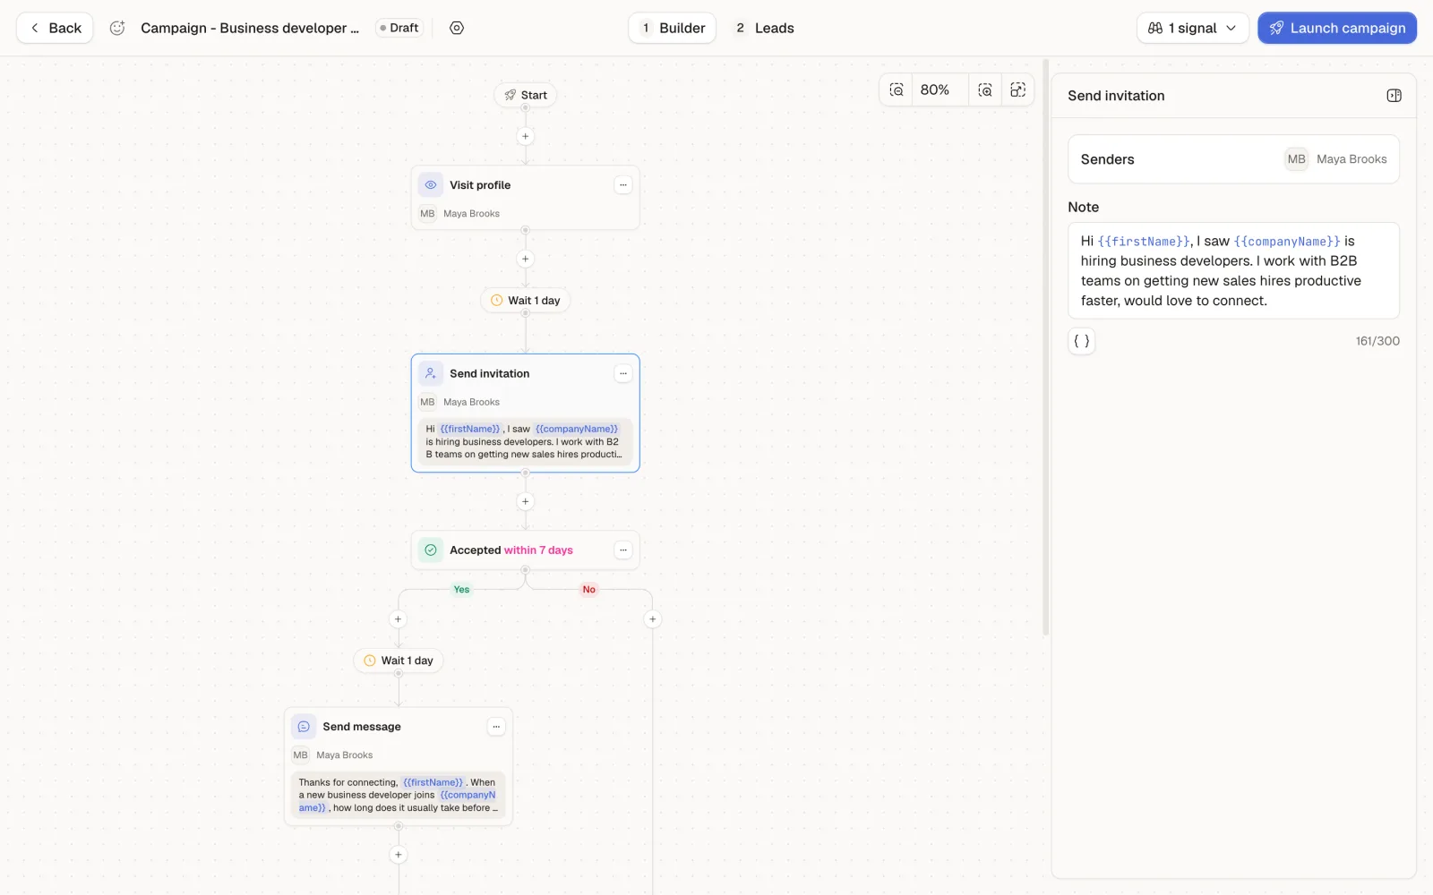Screen dimensions: 1433x895
Task: Add a step on the Yes branch
Action: 399,619
